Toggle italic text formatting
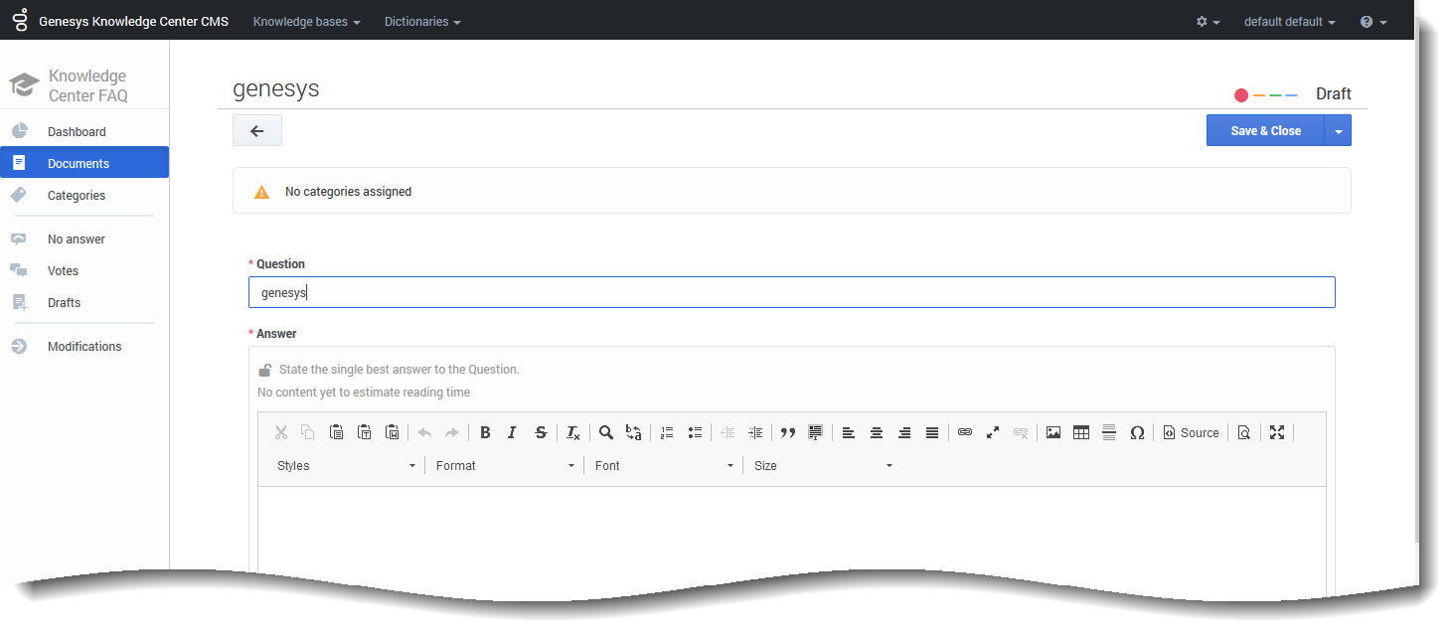Image resolution: width=1453 pixels, height=636 pixels. (513, 432)
